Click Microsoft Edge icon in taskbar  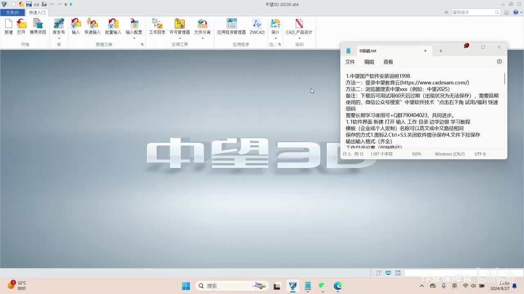tap(338, 286)
